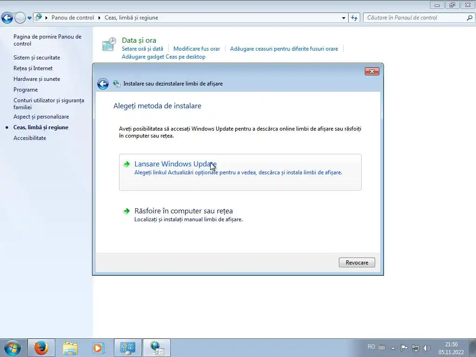
Task: Select 'Ceas, limbă și regiune' in sidebar
Action: point(41,127)
